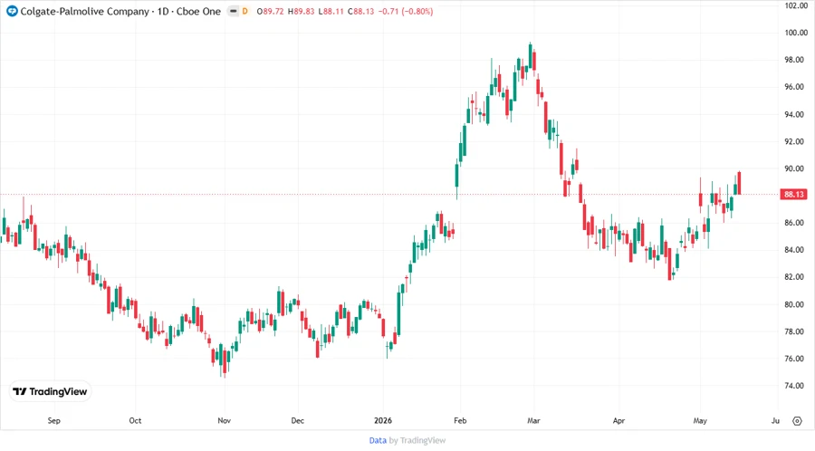The image size is (815, 451).
Task: Click the 2026 label on time axis
Action: pos(383,421)
